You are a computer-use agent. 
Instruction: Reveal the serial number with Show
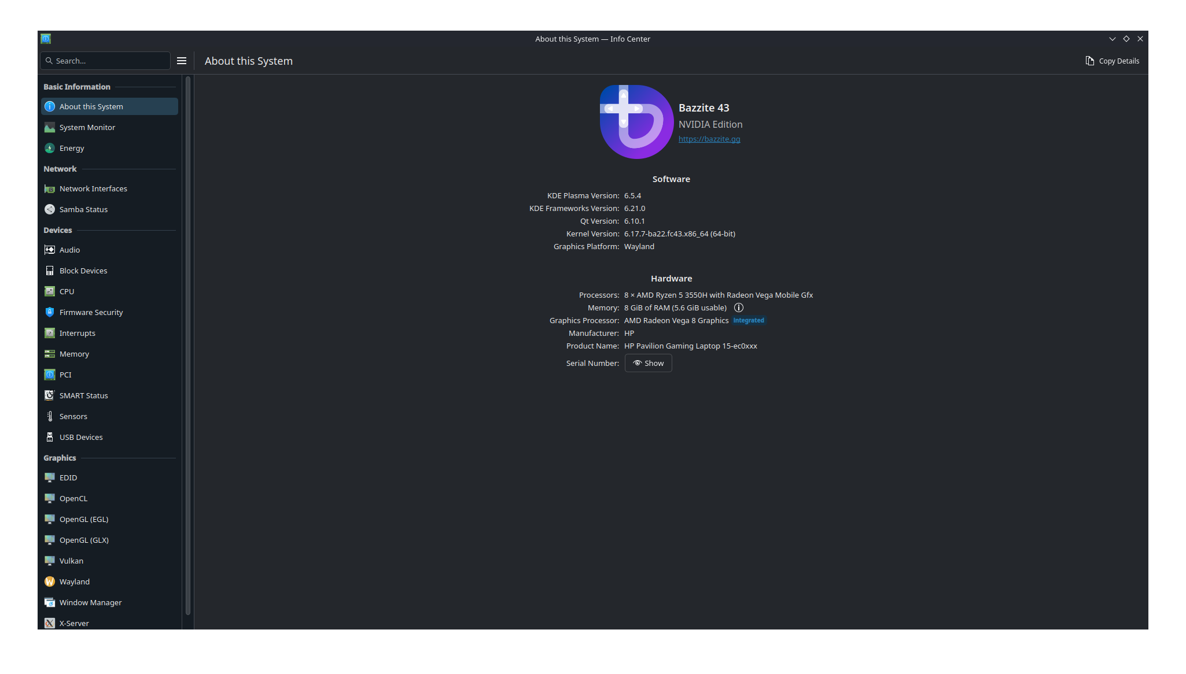[648, 363]
